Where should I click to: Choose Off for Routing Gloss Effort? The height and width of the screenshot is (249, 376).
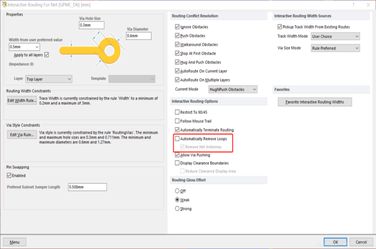pyautogui.click(x=178, y=191)
